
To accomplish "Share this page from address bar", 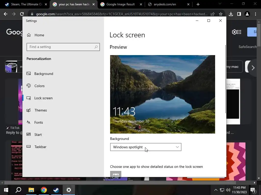I will (213, 14).
